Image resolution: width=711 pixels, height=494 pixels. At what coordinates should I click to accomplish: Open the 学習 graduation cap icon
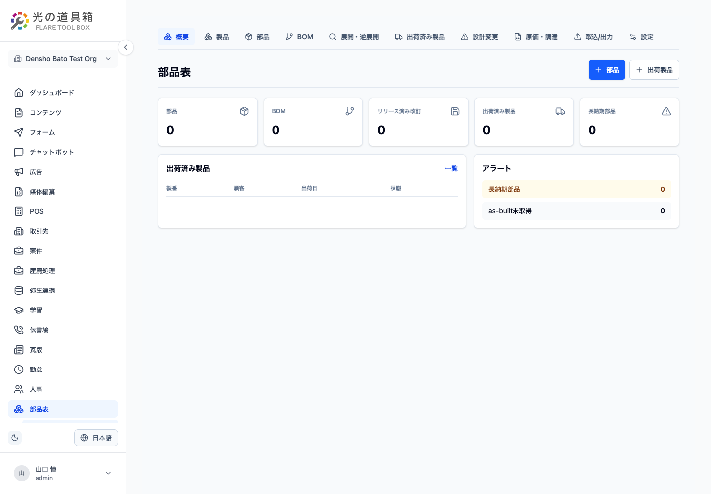(x=19, y=310)
